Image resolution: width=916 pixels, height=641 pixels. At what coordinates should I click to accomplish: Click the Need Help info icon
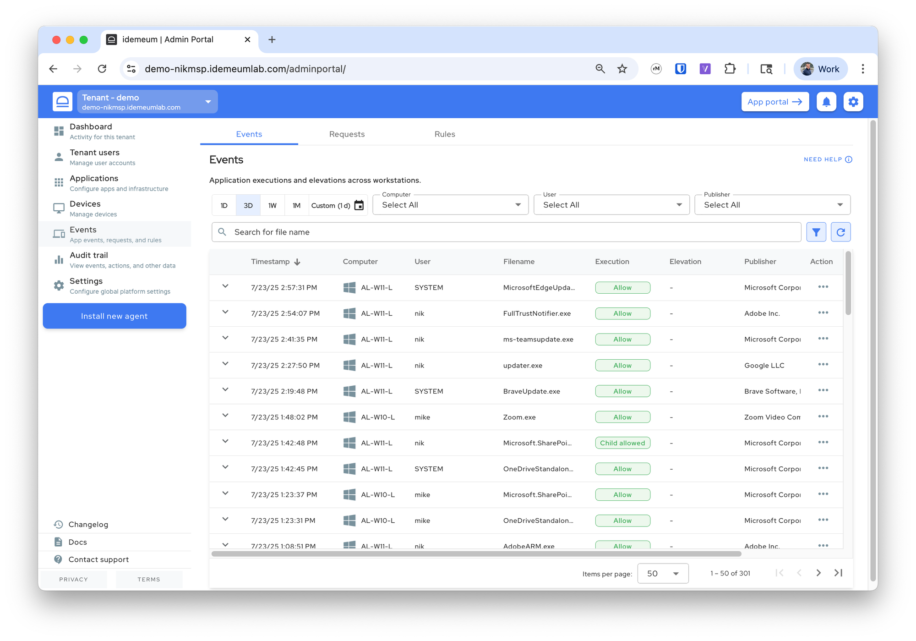tap(849, 159)
